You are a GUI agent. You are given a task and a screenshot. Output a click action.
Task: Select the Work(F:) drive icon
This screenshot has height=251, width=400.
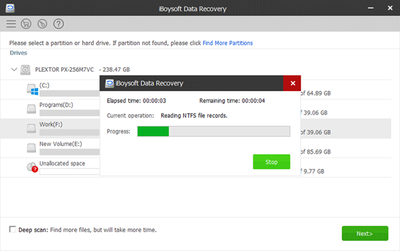(31, 128)
